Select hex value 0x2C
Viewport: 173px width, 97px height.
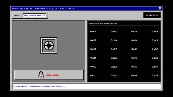93,75
